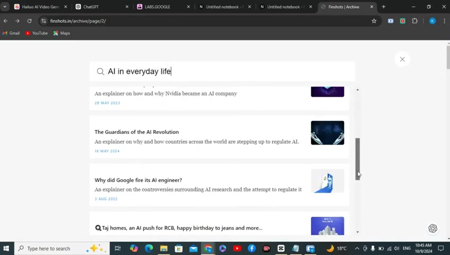Open Microsoft Store from the taskbar
The width and height of the screenshot is (450, 255).
(178, 249)
